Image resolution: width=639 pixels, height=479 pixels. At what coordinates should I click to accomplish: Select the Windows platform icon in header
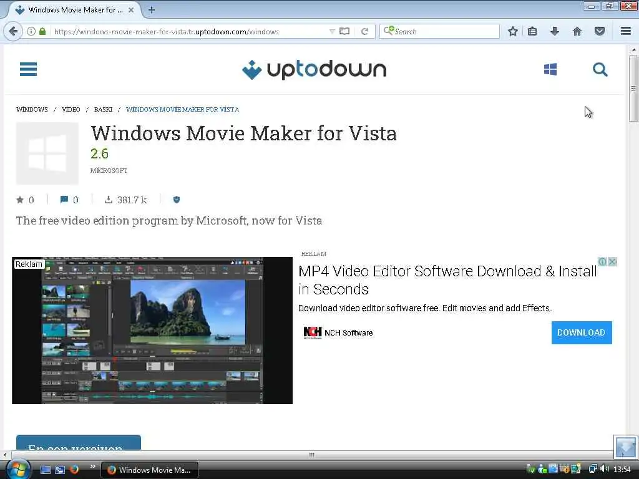pyautogui.click(x=550, y=69)
